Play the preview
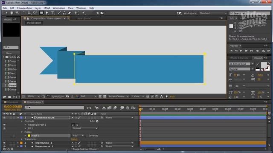Screen dimensions: 273x153 coord(241,51)
